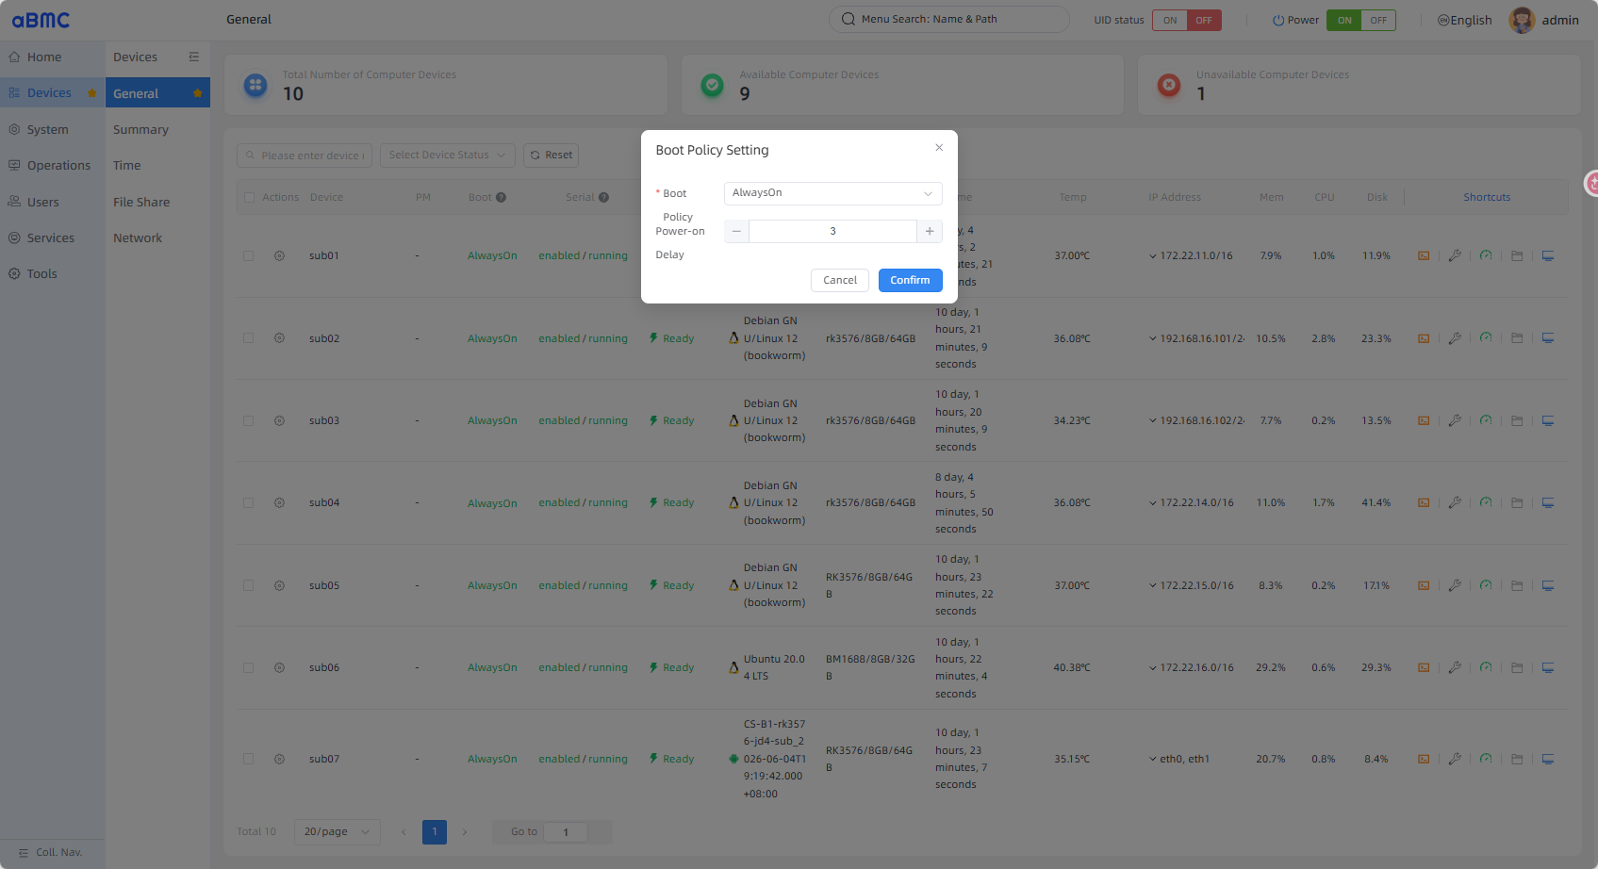Increase the Power-on Delay value
This screenshot has width=1598, height=869.
[x=930, y=231]
